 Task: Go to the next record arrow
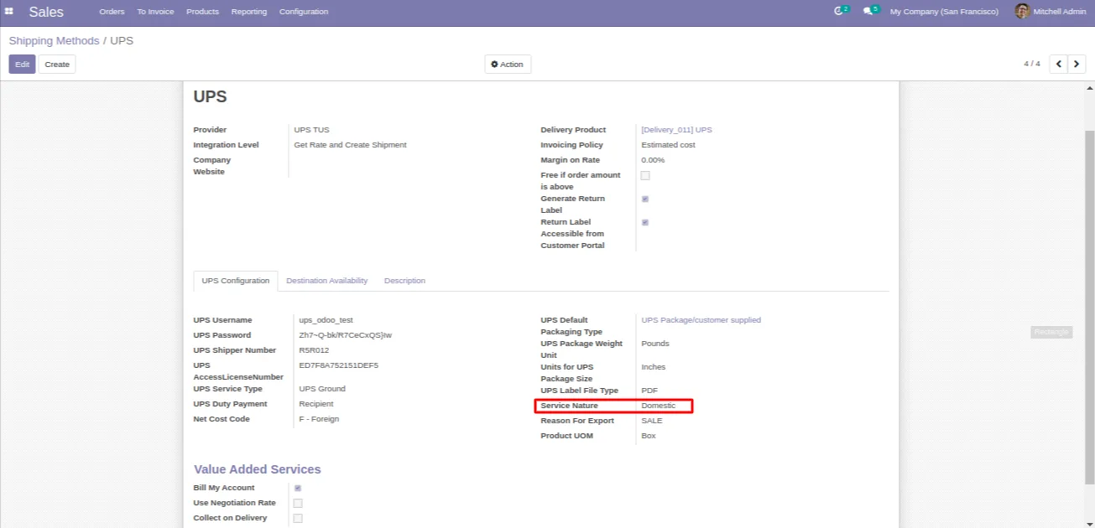click(1077, 64)
